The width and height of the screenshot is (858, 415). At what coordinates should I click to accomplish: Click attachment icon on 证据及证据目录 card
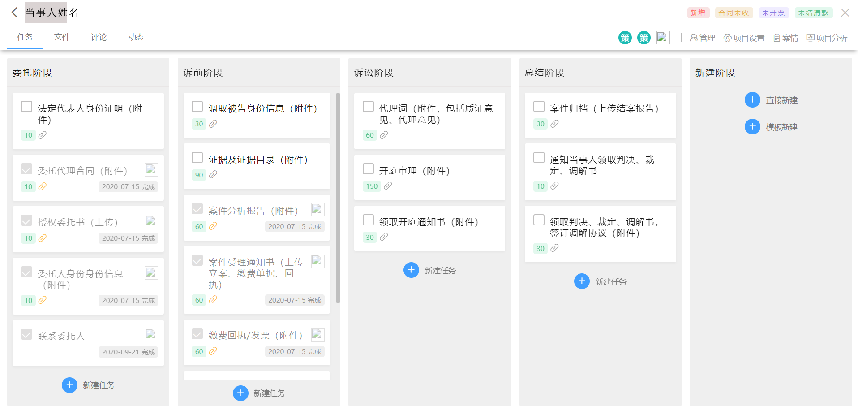213,175
